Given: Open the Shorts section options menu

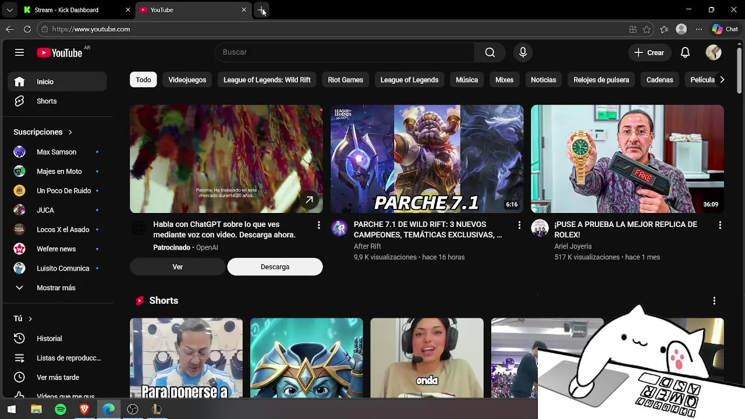Looking at the screenshot, I should coord(714,301).
